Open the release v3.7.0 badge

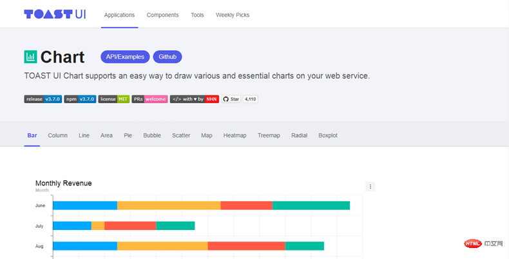pyautogui.click(x=43, y=99)
